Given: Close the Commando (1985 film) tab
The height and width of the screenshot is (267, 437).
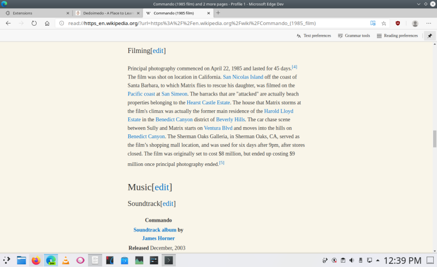Looking at the screenshot, I should (209, 13).
